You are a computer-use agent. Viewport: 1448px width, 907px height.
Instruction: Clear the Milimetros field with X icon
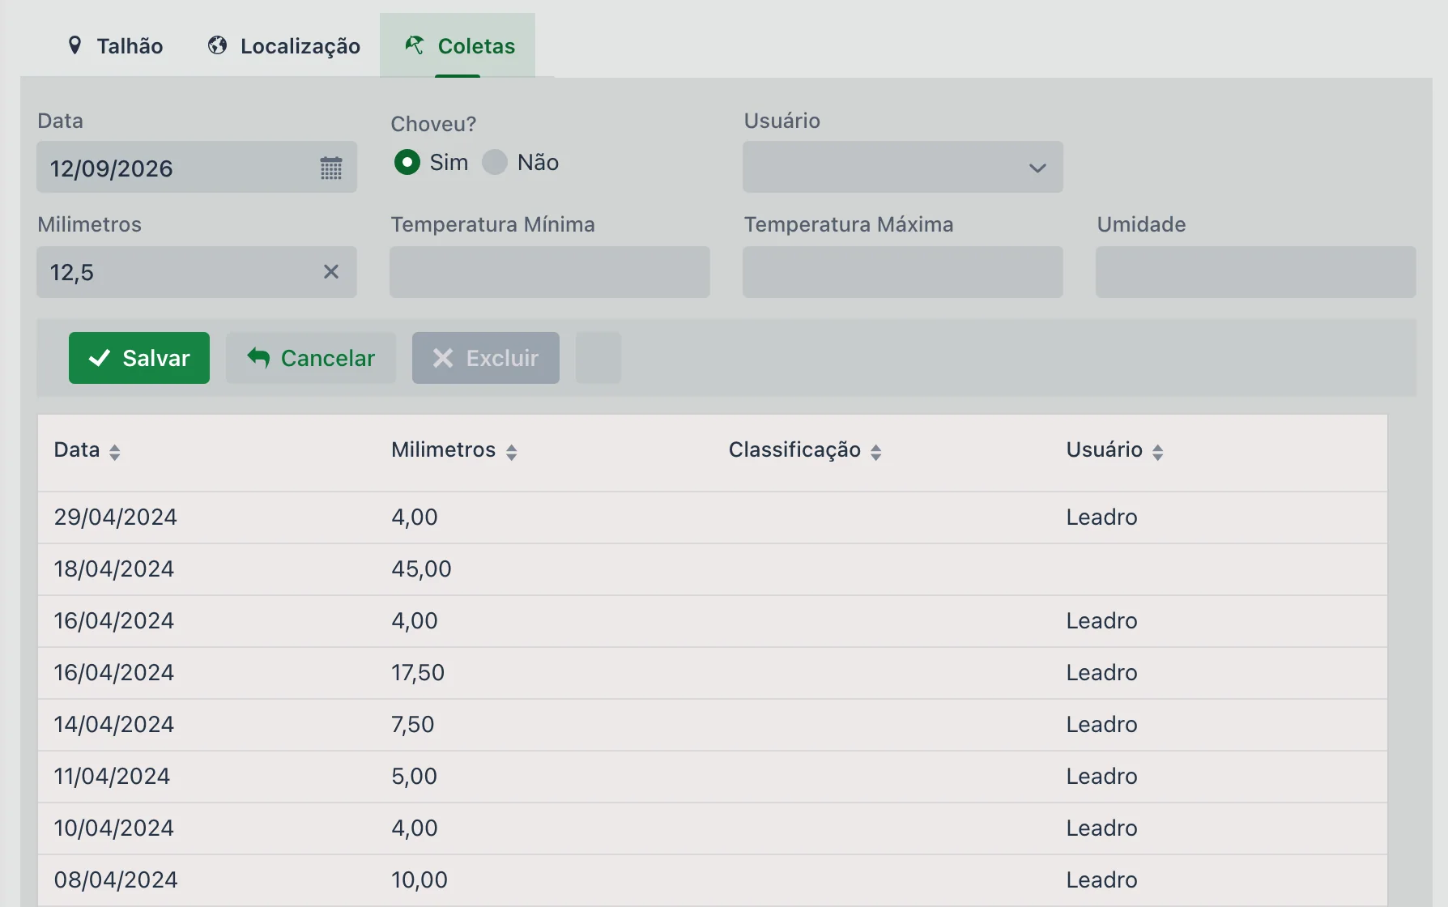pos(331,271)
